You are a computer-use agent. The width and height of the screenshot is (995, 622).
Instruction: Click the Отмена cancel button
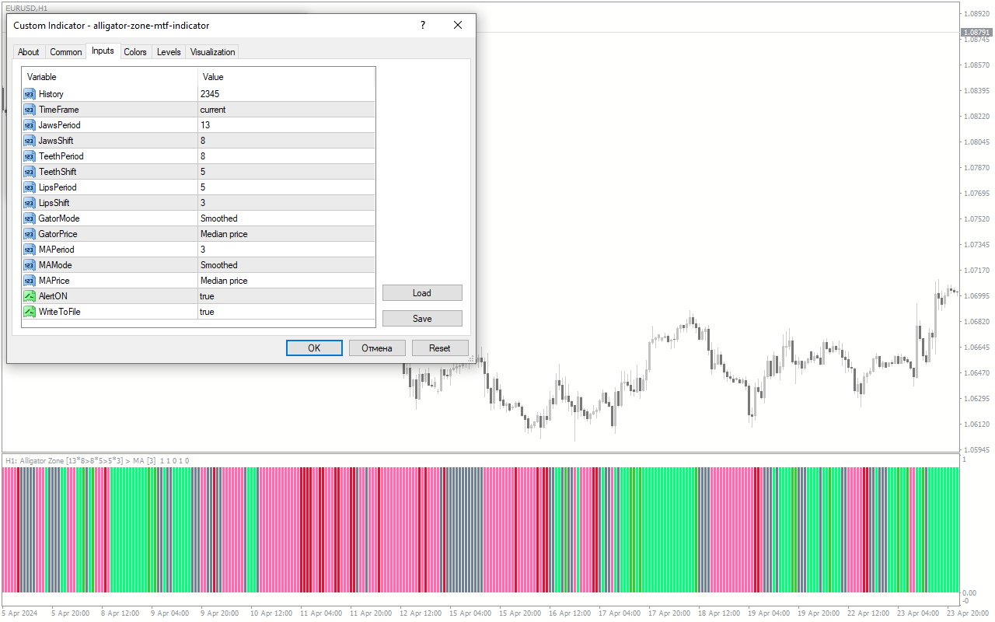click(377, 348)
